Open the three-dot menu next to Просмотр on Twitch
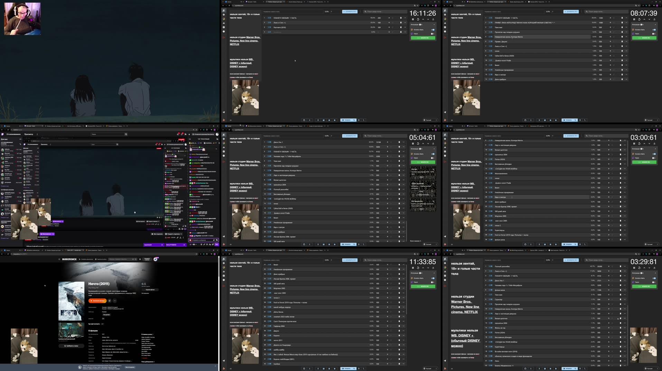The image size is (662, 371). point(37,134)
